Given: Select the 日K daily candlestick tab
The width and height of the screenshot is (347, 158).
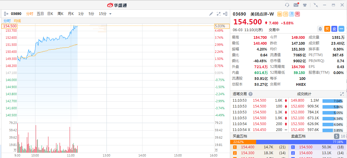Looking at the screenshot, I should click(50, 14).
